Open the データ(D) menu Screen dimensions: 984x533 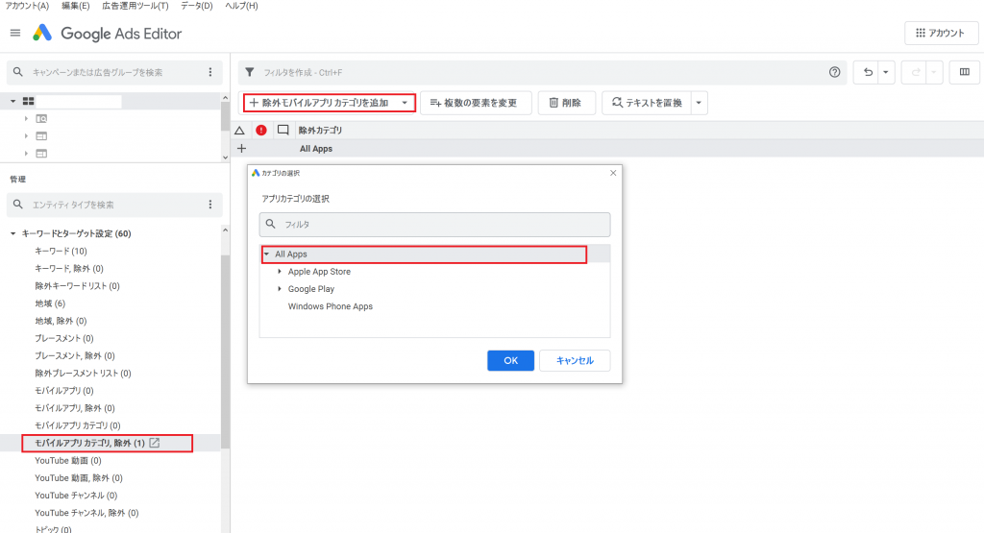(196, 6)
